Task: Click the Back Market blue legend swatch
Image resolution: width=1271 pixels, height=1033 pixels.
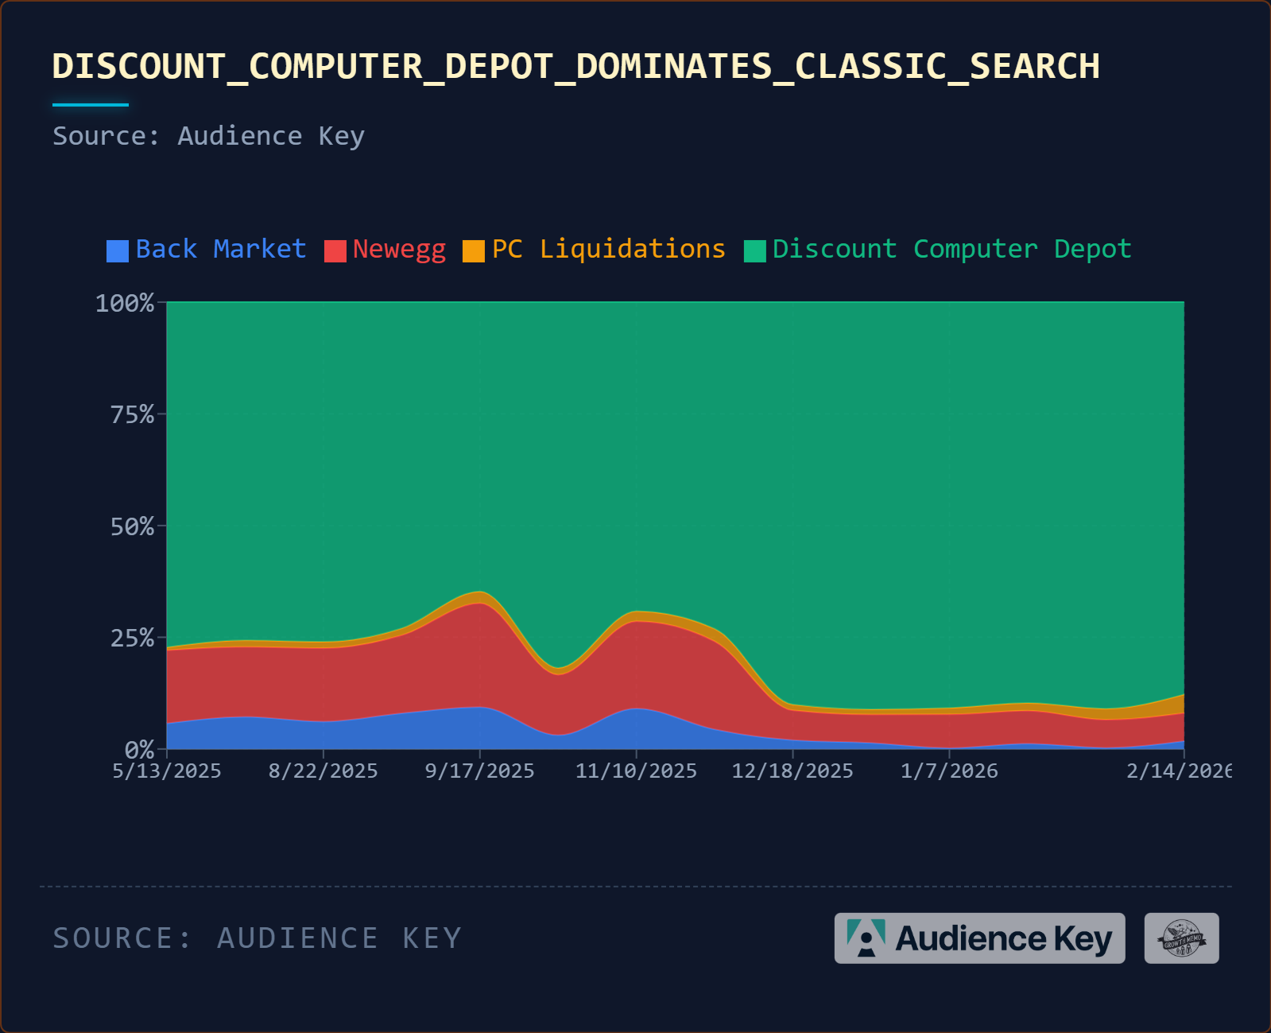Action: tap(118, 251)
